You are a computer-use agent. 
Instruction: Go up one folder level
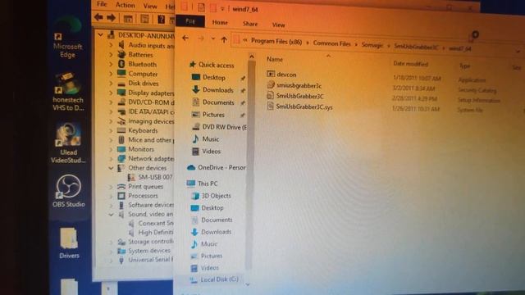[x=224, y=40]
